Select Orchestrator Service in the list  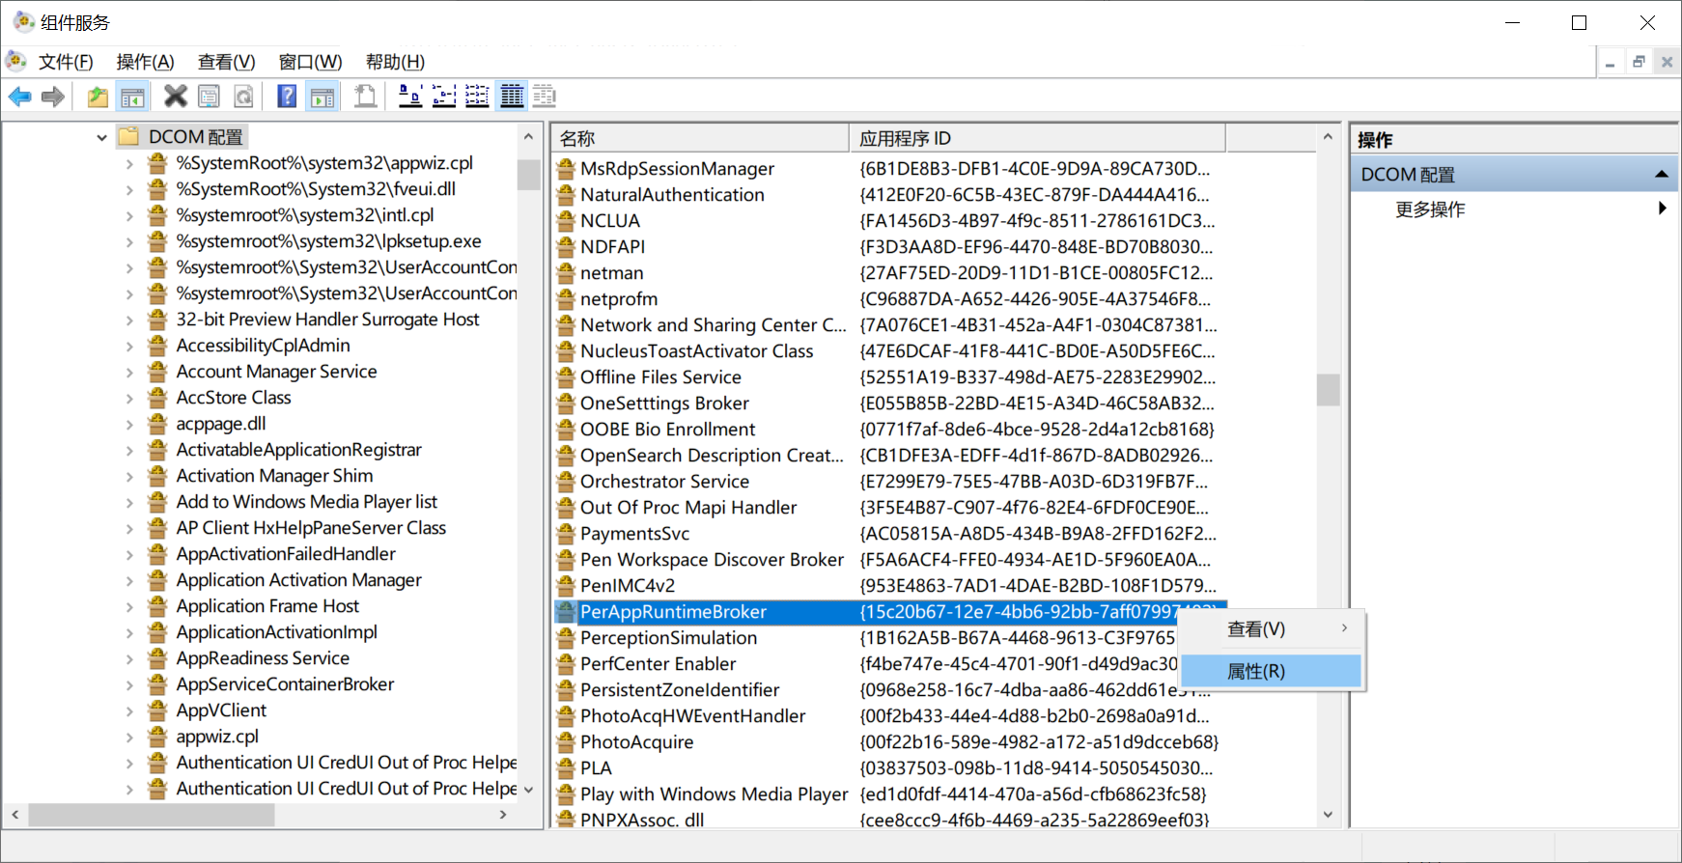pyautogui.click(x=664, y=482)
